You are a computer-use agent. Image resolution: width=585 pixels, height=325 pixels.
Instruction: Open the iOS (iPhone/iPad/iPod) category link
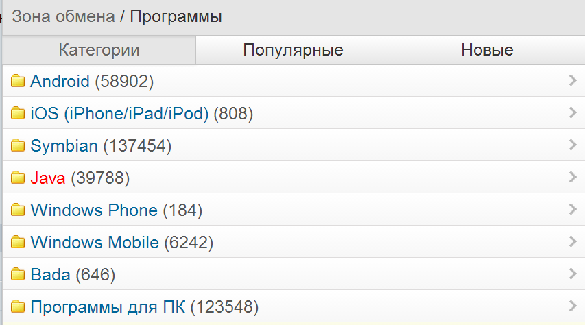(x=119, y=114)
